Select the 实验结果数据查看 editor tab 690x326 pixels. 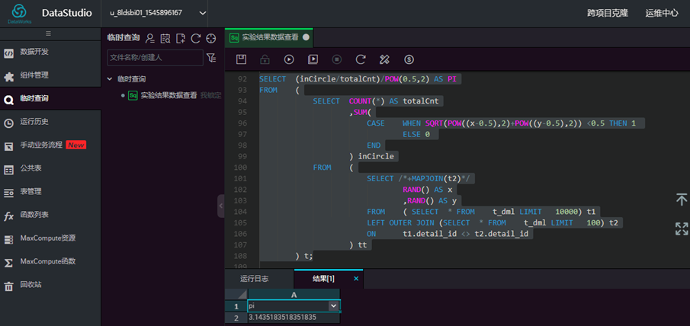click(269, 38)
